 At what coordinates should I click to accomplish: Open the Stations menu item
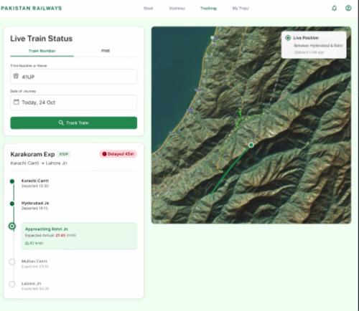pos(177,9)
